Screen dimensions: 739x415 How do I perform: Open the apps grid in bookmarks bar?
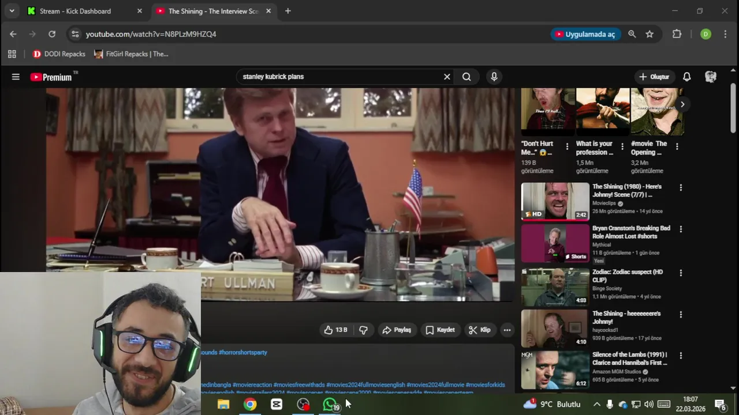click(x=12, y=54)
